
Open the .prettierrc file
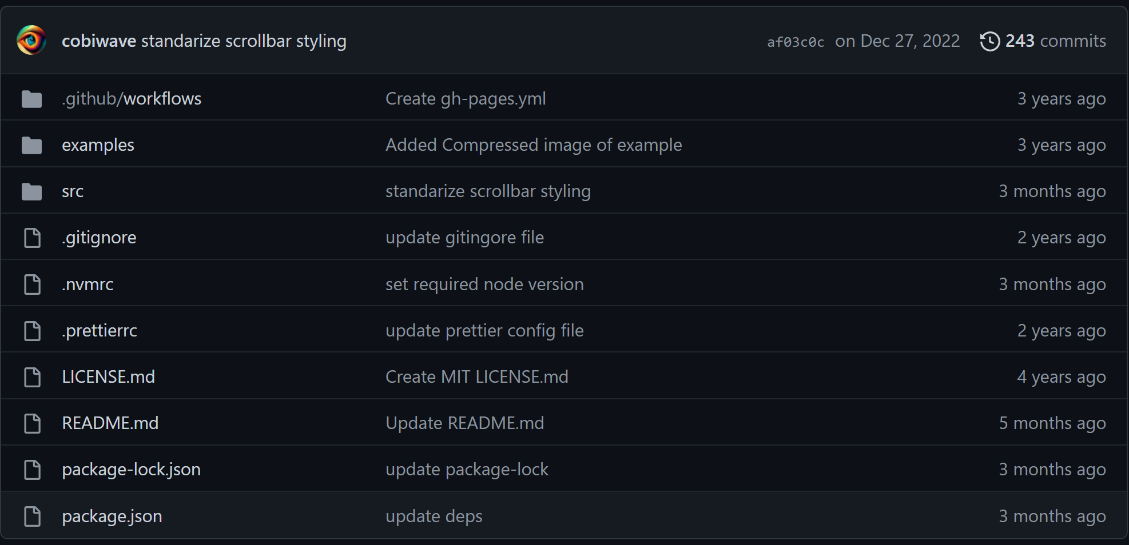point(100,331)
